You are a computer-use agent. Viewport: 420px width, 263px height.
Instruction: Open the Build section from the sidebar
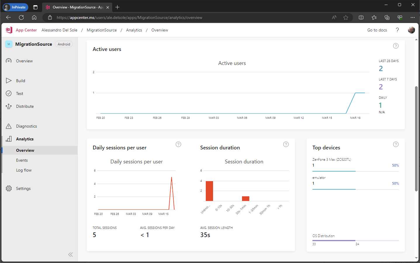point(21,80)
